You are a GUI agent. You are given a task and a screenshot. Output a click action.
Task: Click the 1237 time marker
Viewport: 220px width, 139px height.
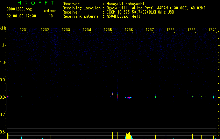click(x=150, y=30)
